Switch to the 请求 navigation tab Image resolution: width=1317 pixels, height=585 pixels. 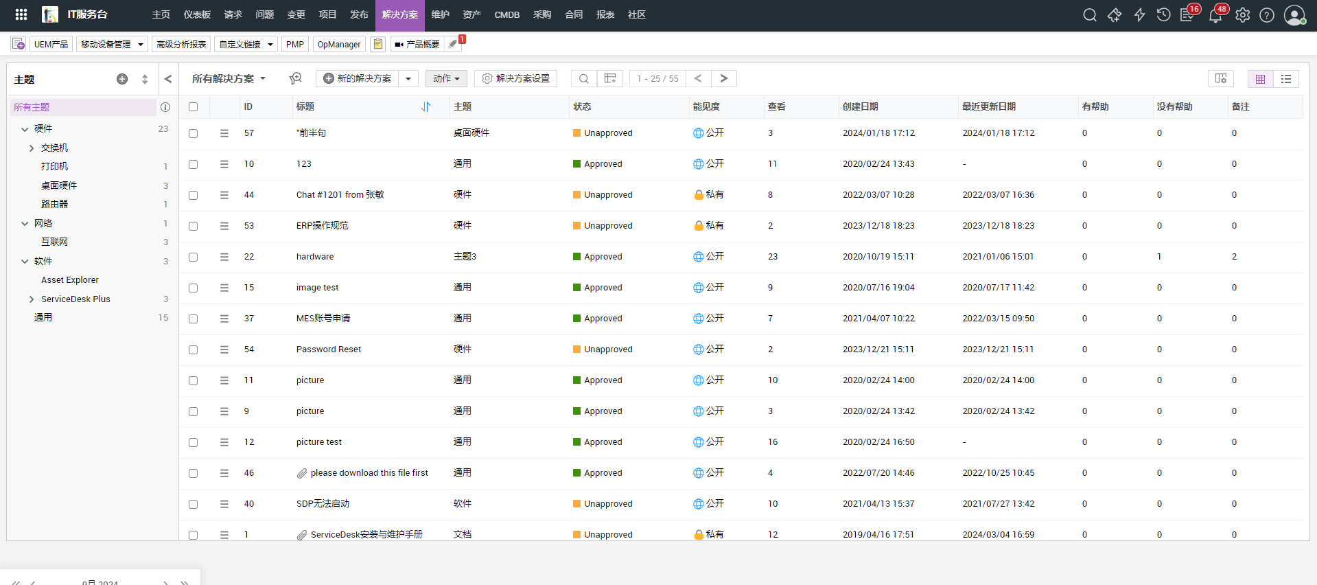pos(233,14)
